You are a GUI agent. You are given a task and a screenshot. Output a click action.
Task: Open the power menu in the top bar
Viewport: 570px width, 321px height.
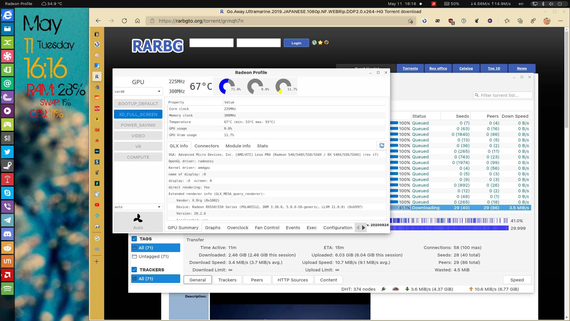(x=560, y=4)
